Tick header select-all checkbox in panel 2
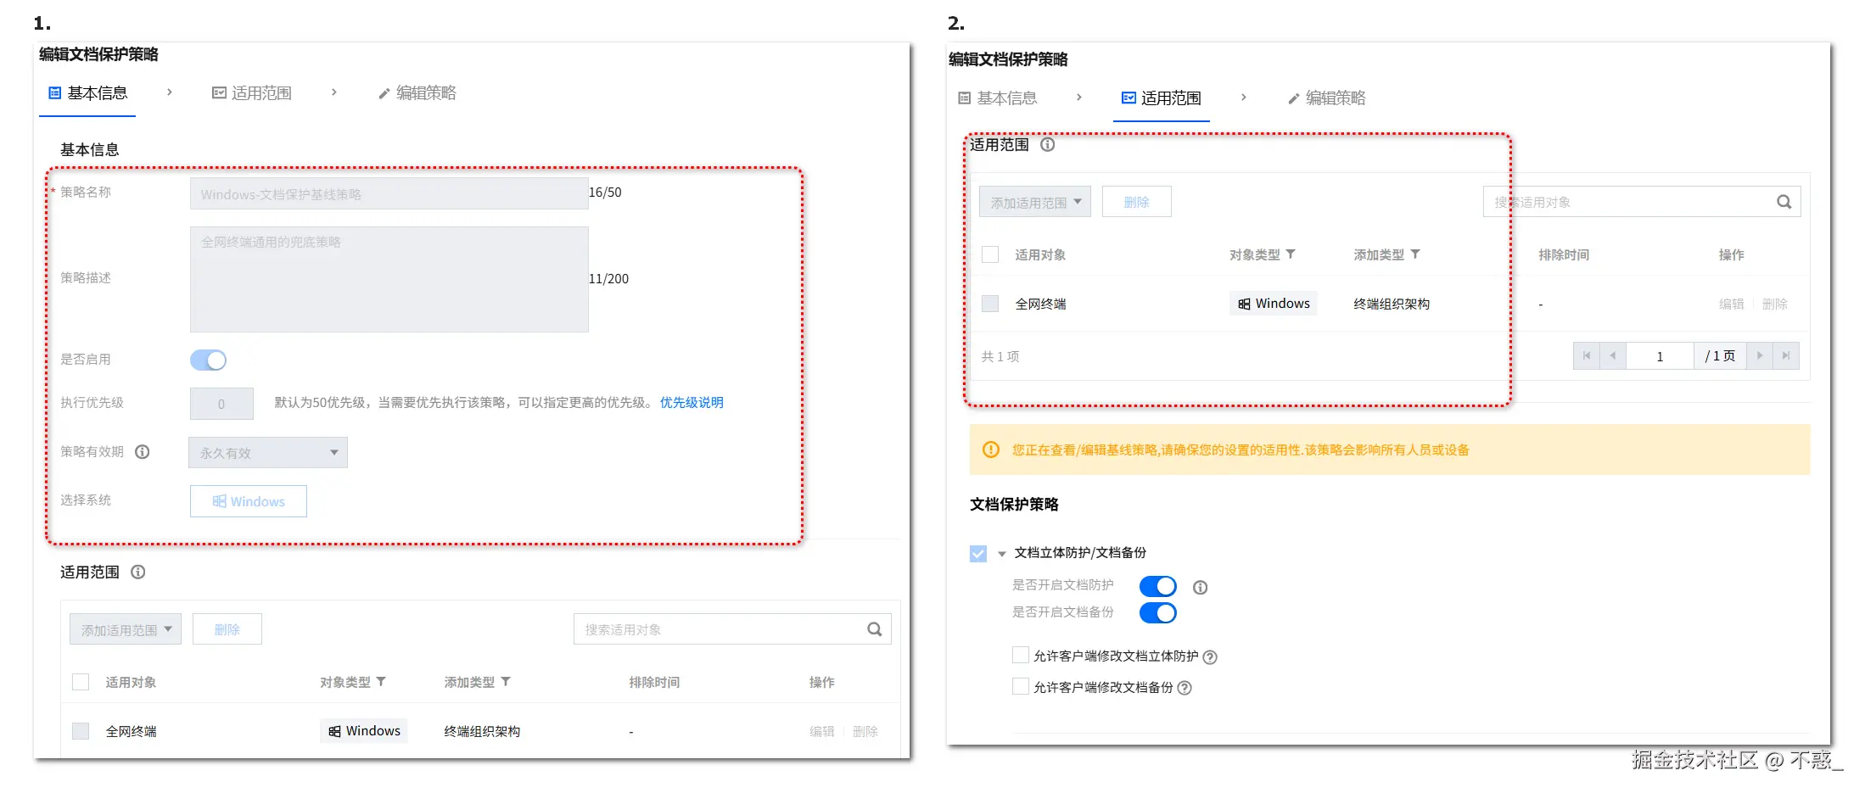The image size is (1865, 793). pyautogui.click(x=990, y=254)
